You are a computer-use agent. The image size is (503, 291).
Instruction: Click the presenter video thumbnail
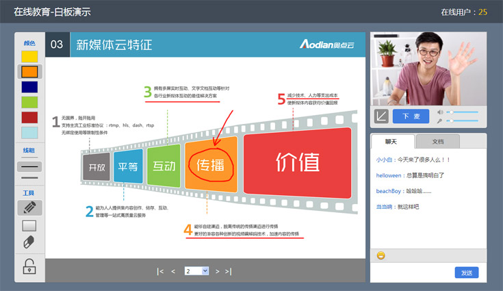(x=428, y=68)
